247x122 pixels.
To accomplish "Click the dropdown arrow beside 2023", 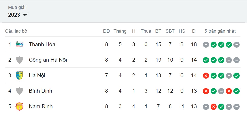I will [25, 15].
